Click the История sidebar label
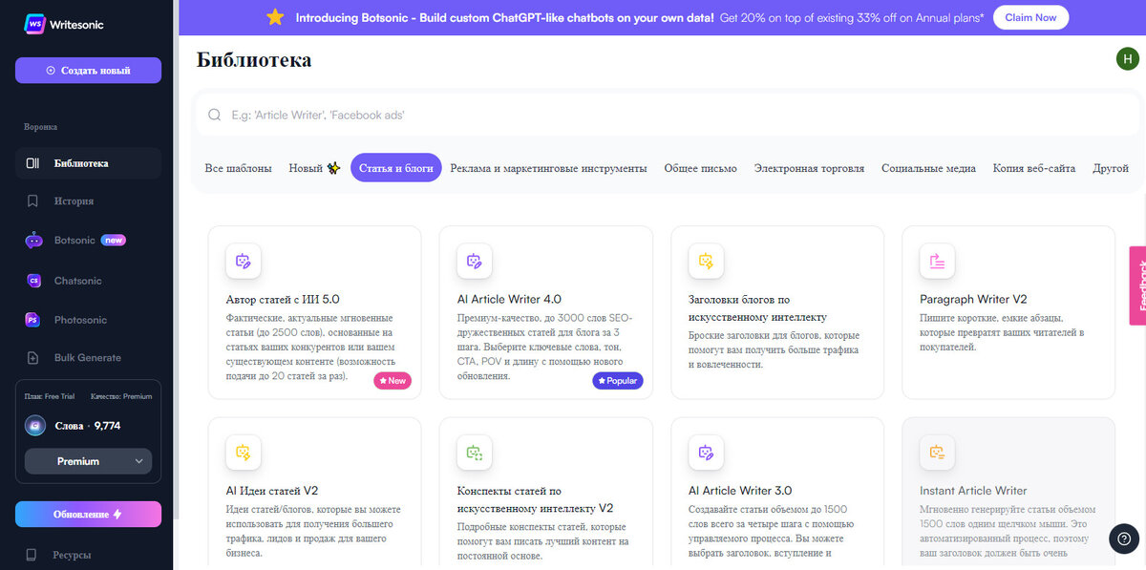The height and width of the screenshot is (570, 1146). point(74,201)
